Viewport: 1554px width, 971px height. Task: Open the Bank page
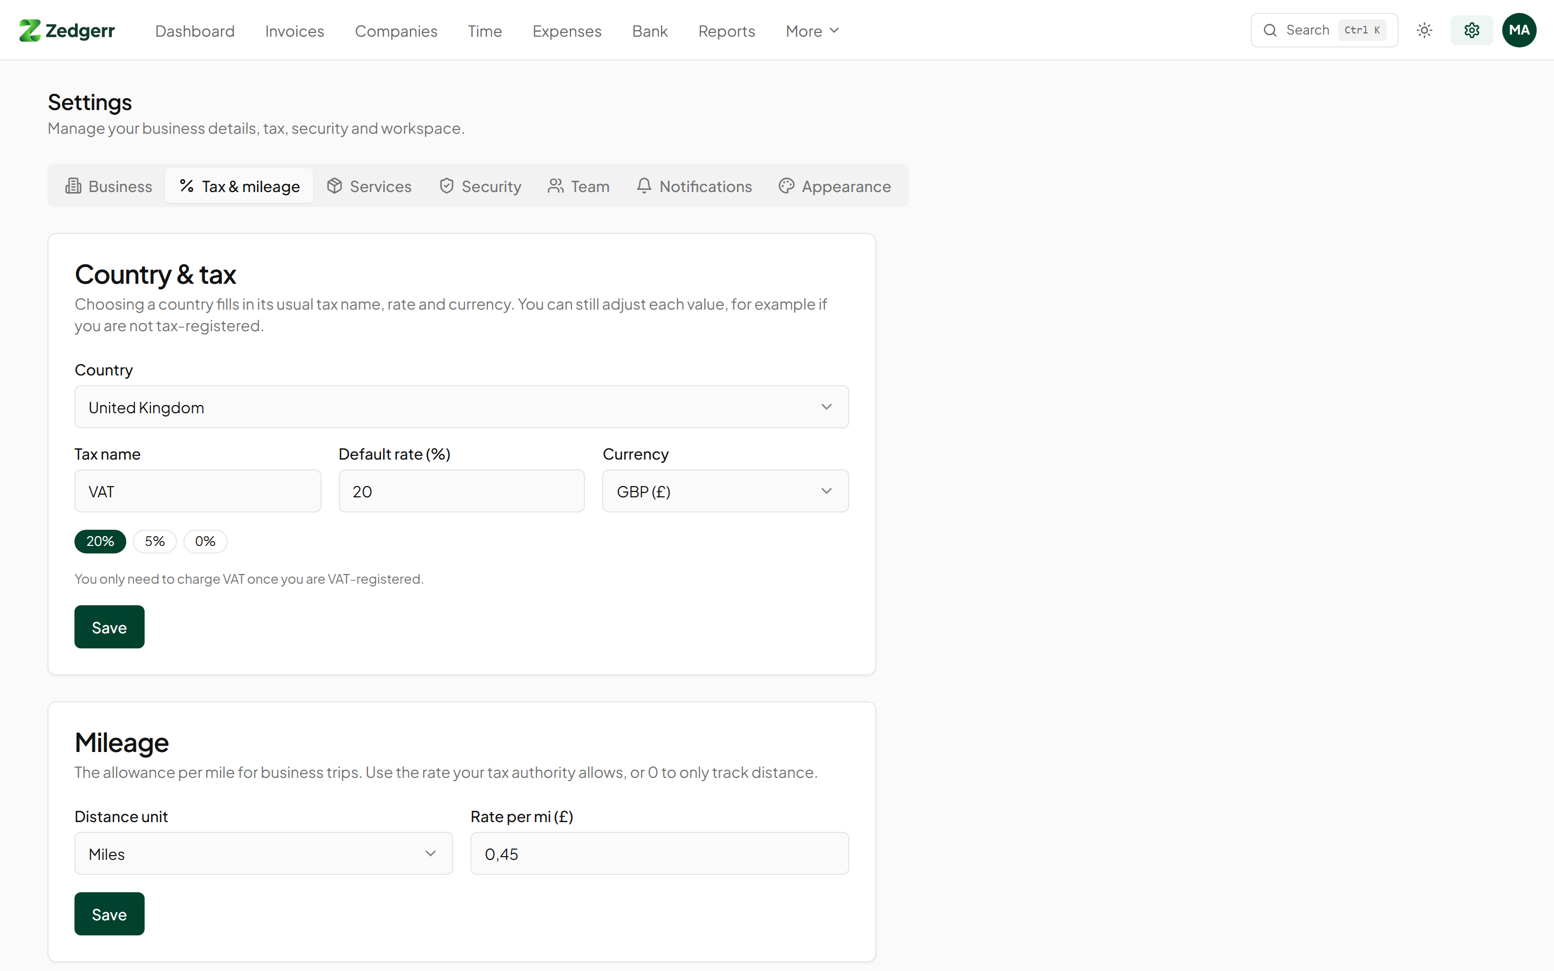tap(650, 31)
